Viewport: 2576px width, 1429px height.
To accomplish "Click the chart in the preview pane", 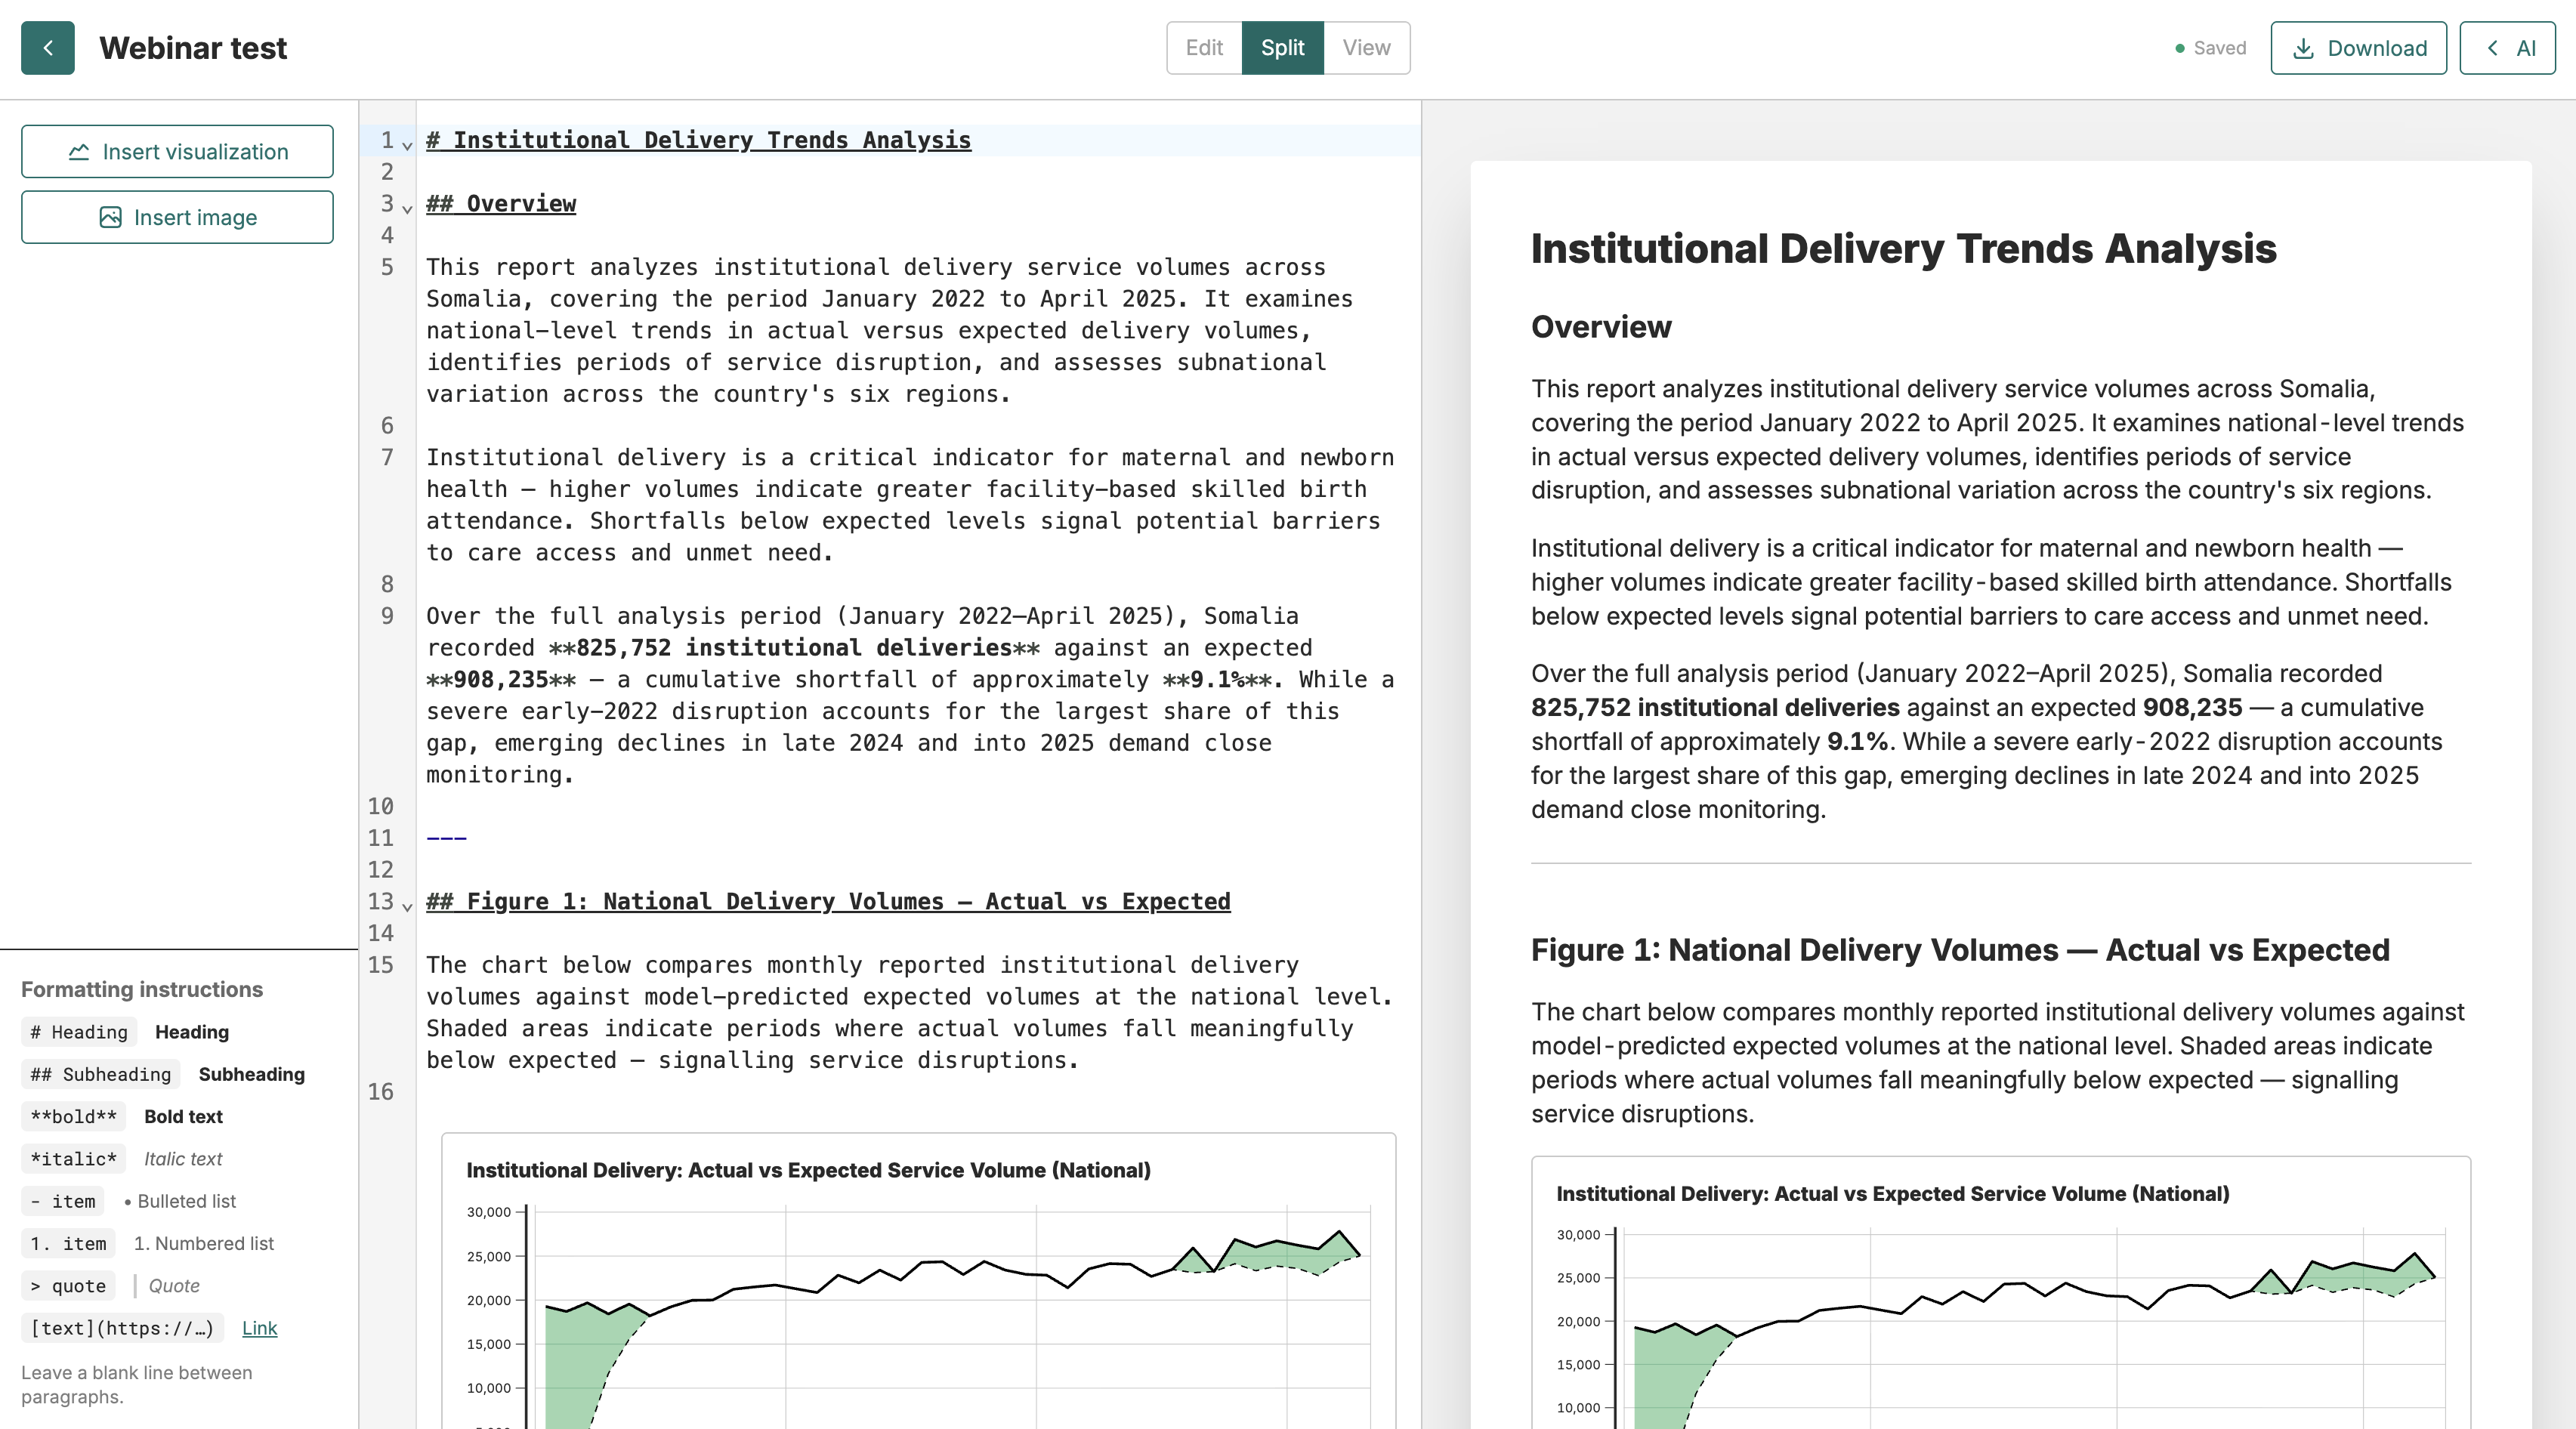I will [x=2000, y=1293].
